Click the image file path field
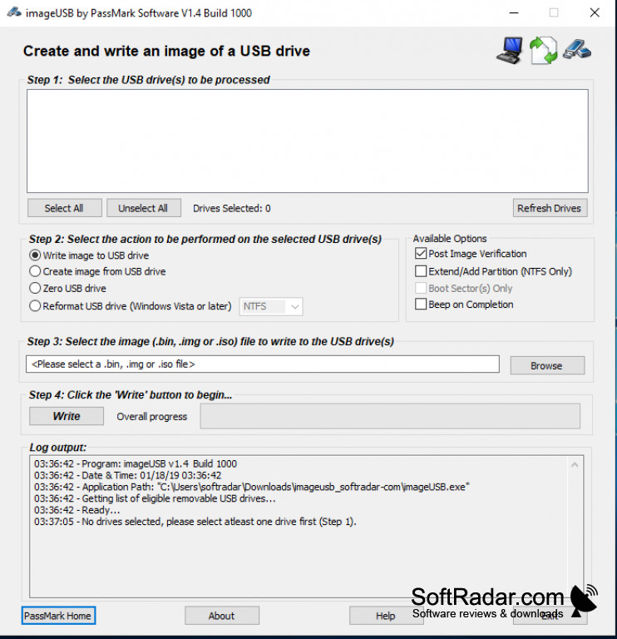Image resolution: width=617 pixels, height=639 pixels. [x=263, y=364]
